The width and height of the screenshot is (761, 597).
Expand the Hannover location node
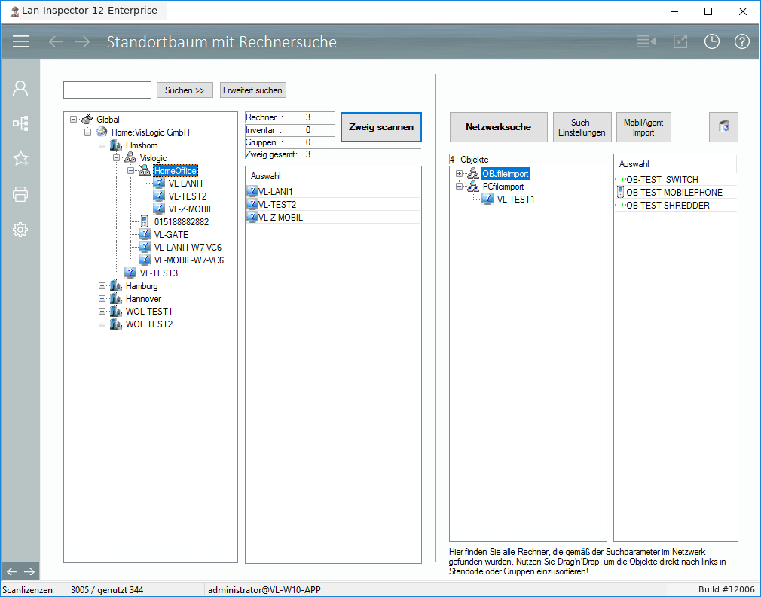click(102, 299)
